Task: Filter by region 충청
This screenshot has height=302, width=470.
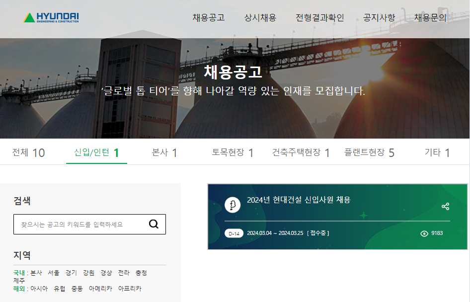Action: point(141,273)
